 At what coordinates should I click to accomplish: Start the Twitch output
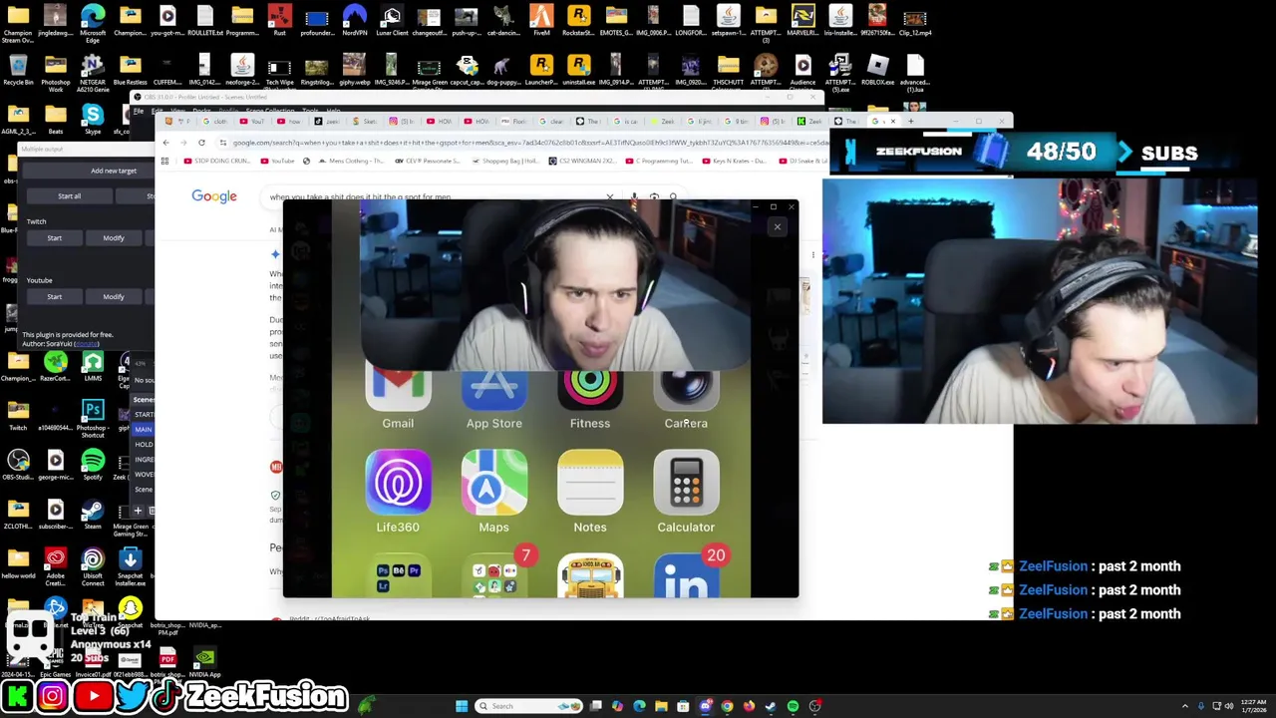click(x=54, y=238)
